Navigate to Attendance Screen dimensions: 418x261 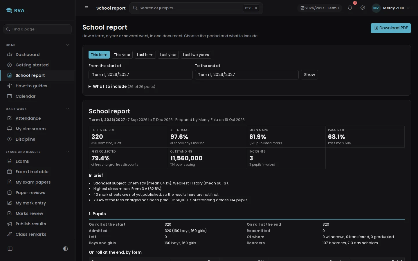coord(37,118)
